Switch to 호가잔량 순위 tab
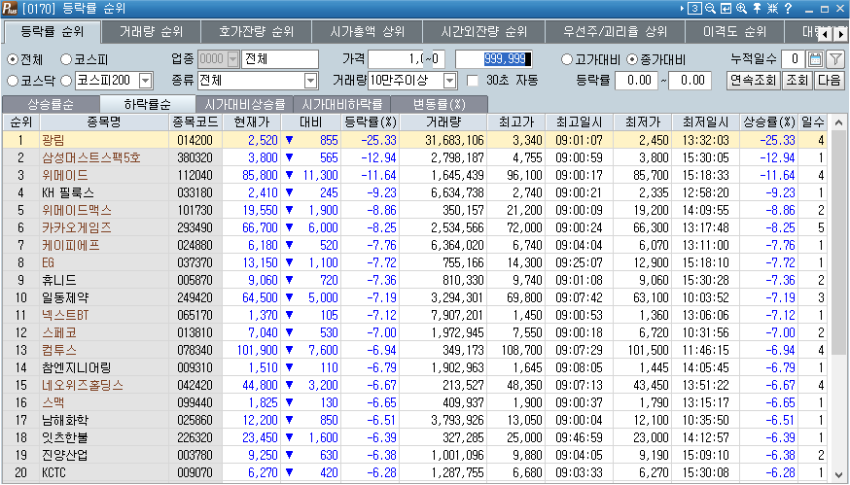This screenshot has width=850, height=485. point(256,32)
